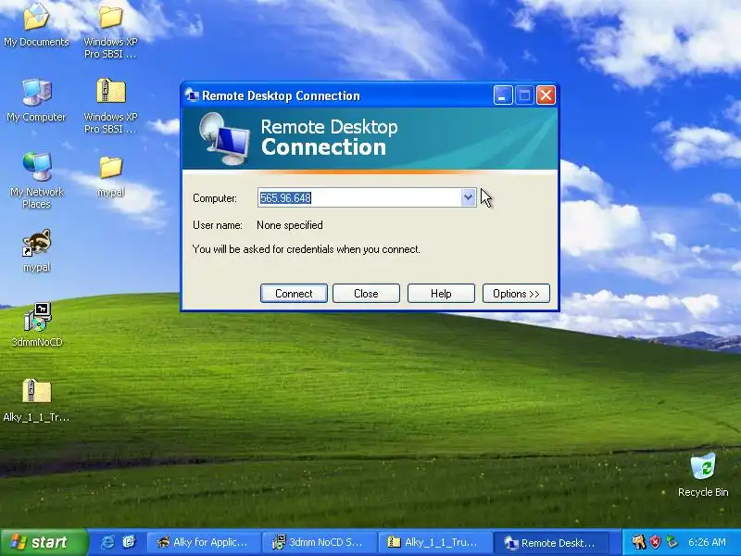
Task: Click the green Safely Remove Hardware tray icon
Action: click(671, 542)
